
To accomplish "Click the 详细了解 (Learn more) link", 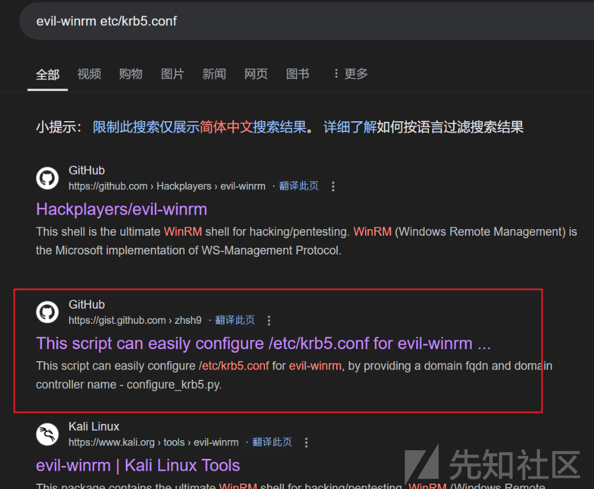I will click(350, 127).
